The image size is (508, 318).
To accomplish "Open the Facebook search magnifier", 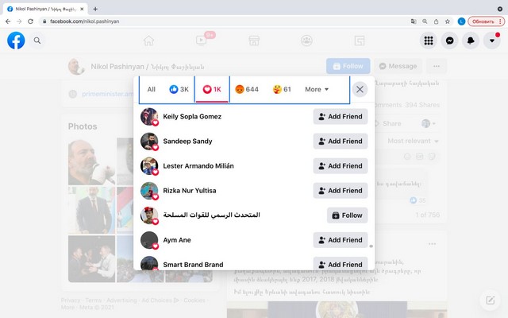I will [37, 41].
